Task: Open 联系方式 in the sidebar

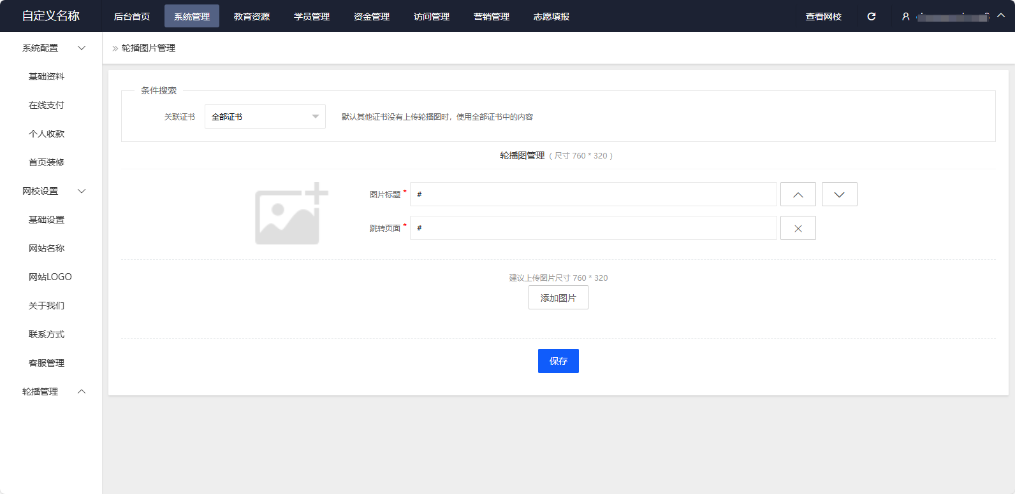Action: click(x=47, y=334)
